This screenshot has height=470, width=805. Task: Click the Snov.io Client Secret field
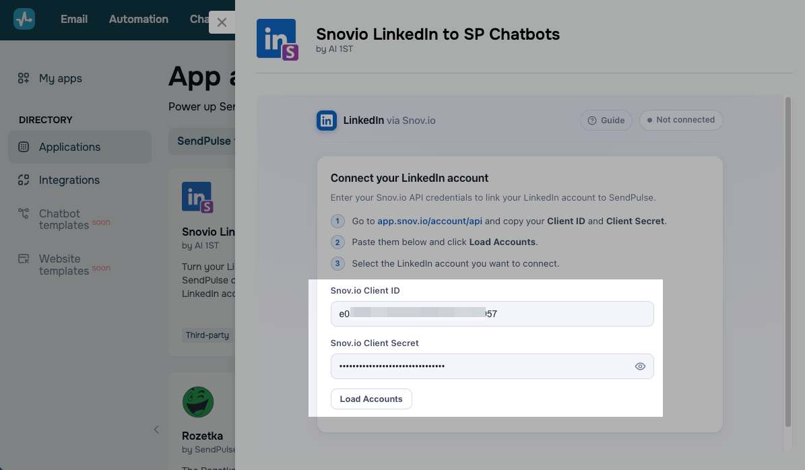click(492, 366)
